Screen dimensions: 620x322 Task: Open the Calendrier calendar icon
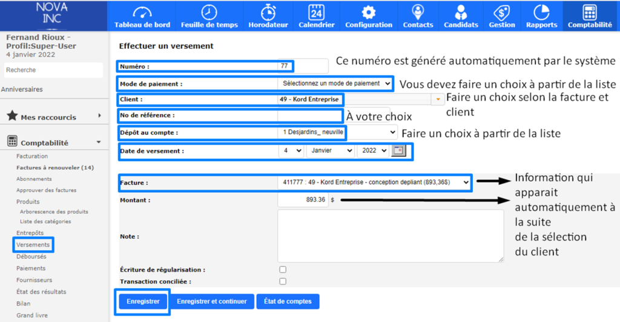click(x=316, y=12)
